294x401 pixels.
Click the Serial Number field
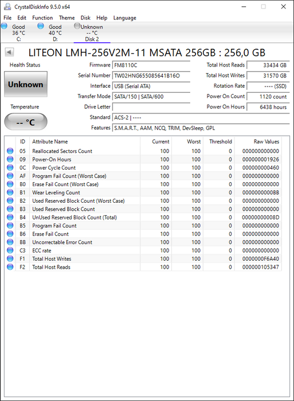click(151, 76)
